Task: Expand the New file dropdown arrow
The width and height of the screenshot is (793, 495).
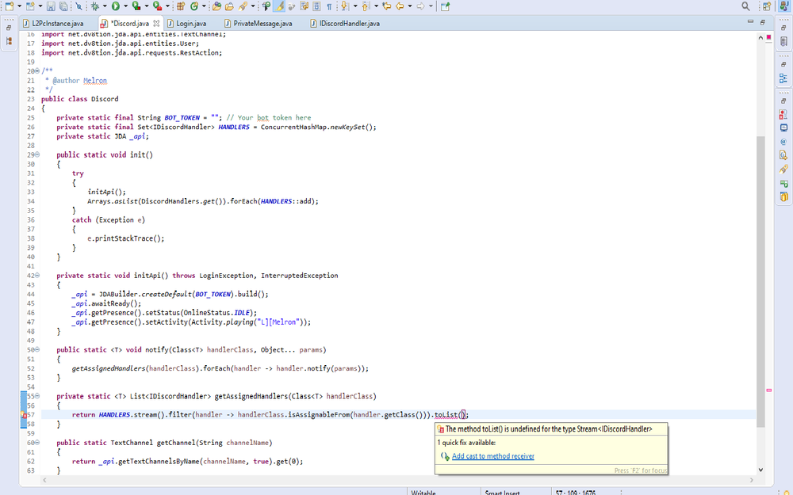Action: (x=19, y=6)
